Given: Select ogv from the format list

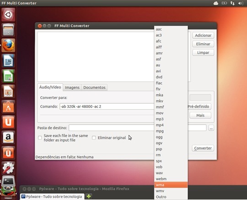Looking at the screenshot, I should pos(171,143).
